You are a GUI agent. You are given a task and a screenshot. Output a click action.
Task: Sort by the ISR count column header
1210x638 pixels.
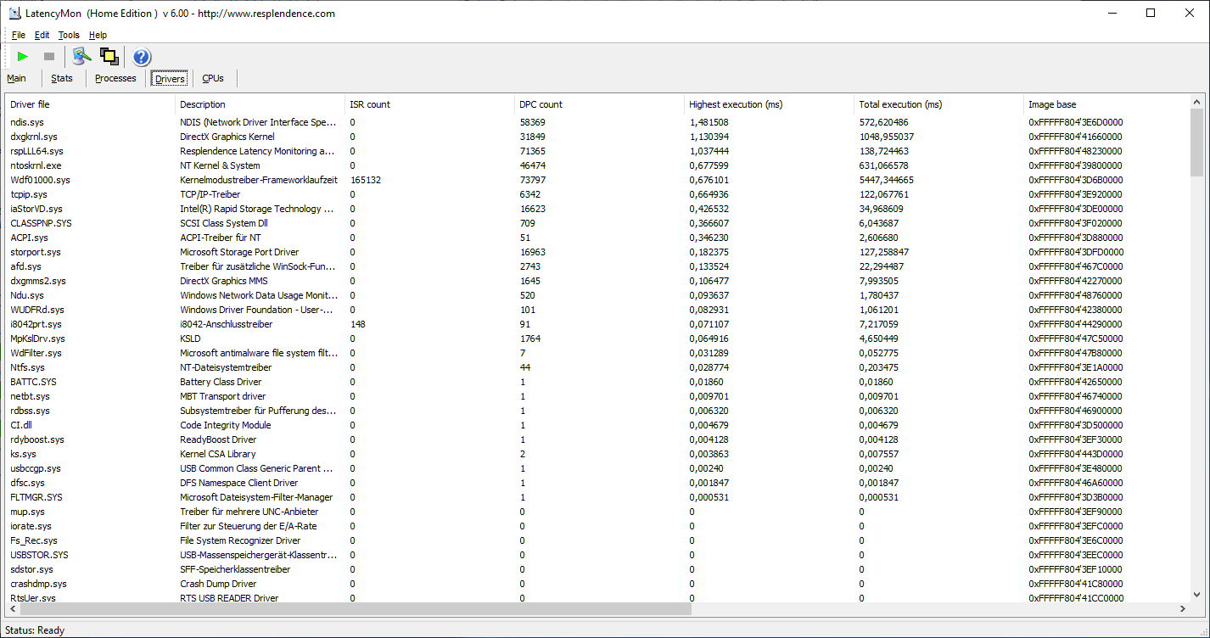click(430, 104)
